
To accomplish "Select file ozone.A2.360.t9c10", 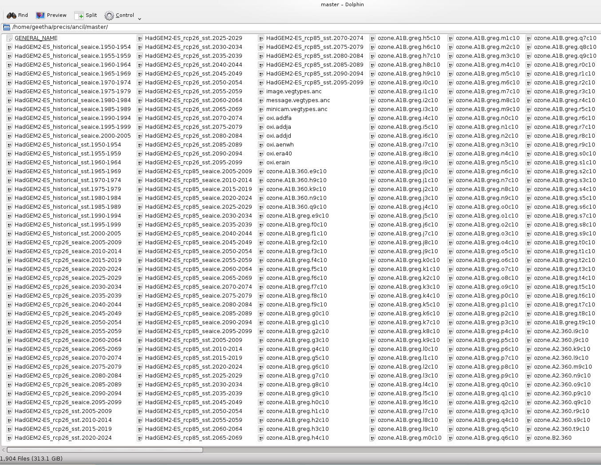I will [x=561, y=429].
